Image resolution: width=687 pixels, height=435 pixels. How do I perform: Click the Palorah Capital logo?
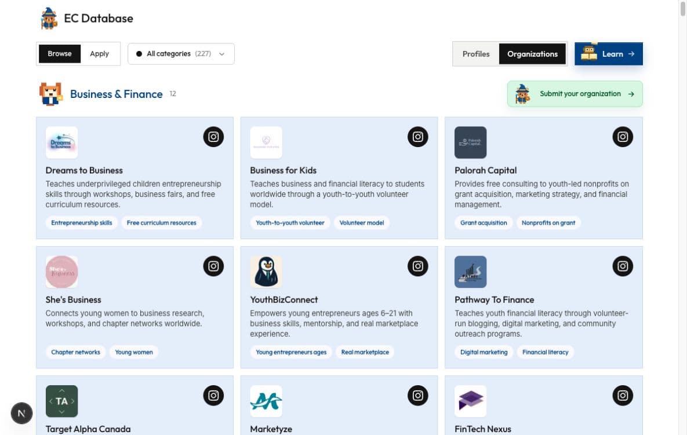tap(471, 142)
